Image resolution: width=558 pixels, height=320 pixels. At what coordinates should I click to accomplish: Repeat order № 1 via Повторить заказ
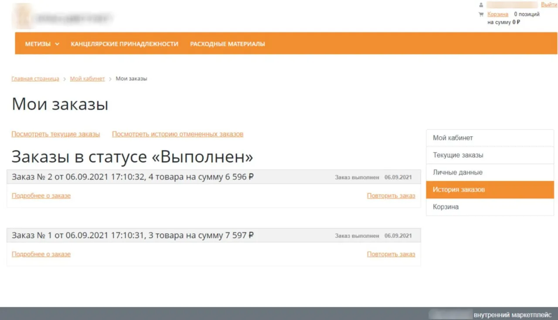[x=391, y=254]
